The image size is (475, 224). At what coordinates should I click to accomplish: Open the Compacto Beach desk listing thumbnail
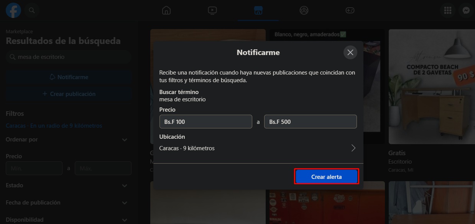(x=432, y=87)
